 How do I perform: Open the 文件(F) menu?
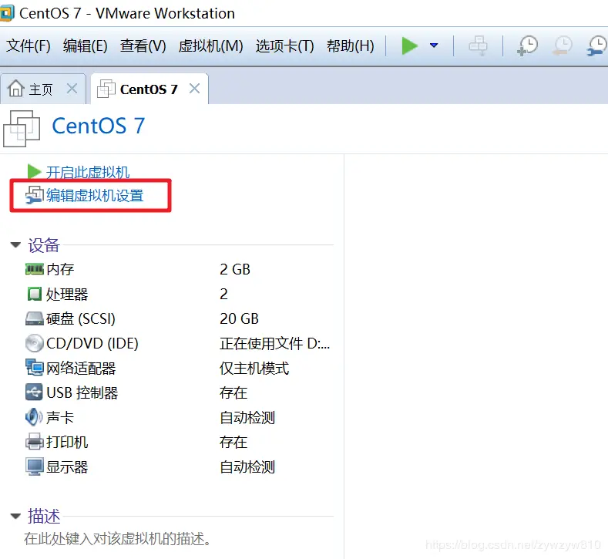pyautogui.click(x=29, y=46)
